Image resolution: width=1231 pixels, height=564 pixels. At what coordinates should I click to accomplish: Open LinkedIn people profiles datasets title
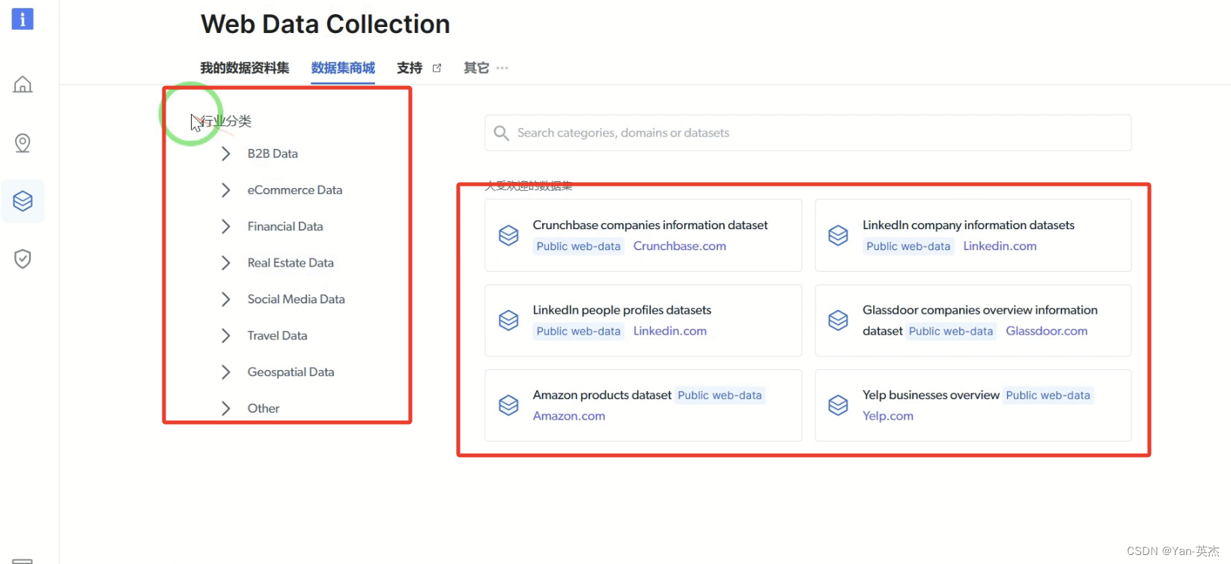pyautogui.click(x=622, y=310)
